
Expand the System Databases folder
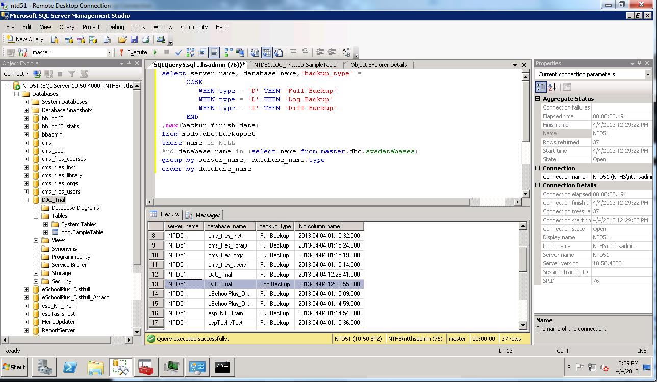tap(27, 102)
